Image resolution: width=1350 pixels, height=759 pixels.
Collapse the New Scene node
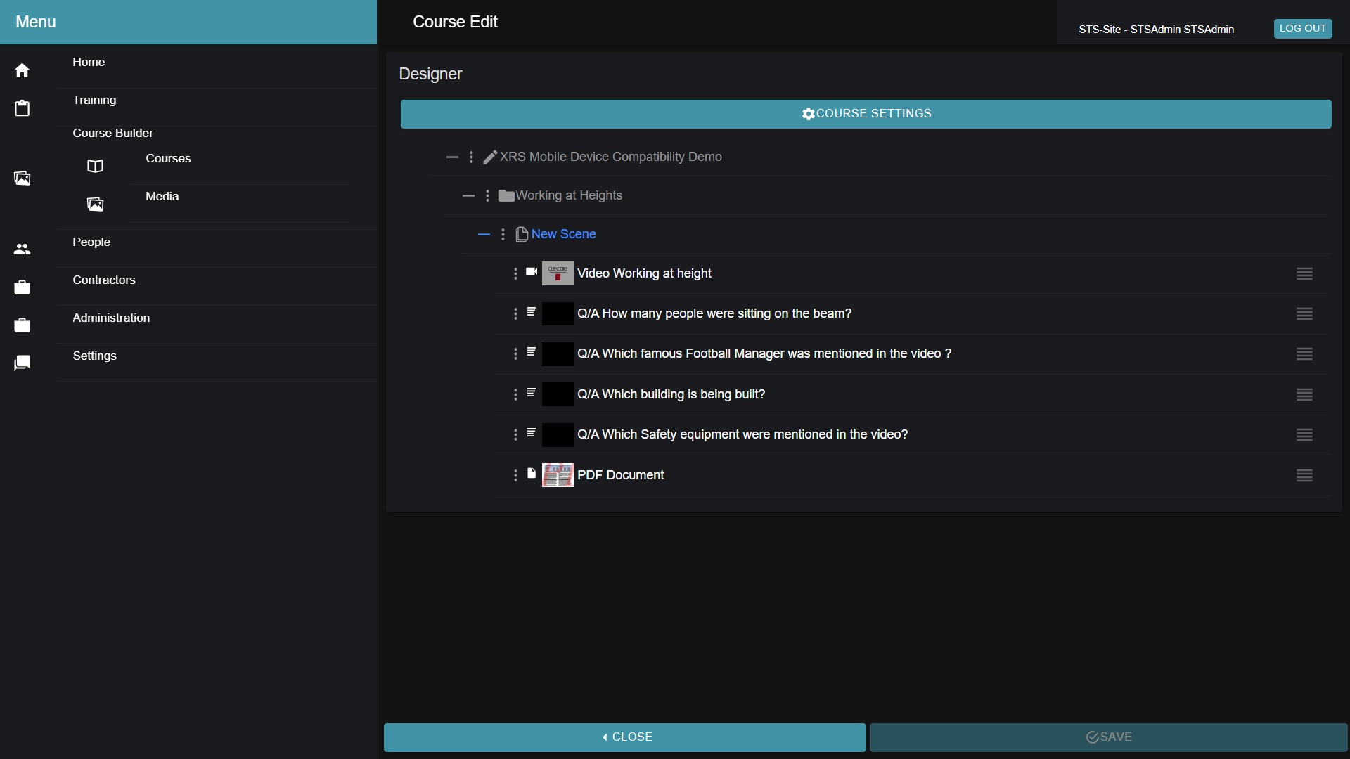pyautogui.click(x=484, y=235)
